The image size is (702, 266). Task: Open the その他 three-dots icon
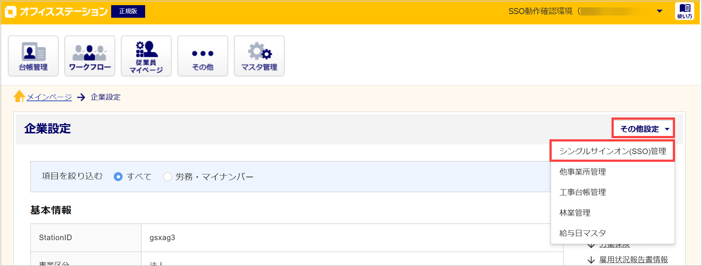(203, 56)
